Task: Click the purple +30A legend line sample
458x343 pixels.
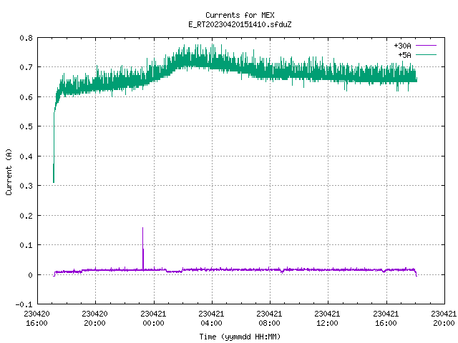Action: pos(426,46)
